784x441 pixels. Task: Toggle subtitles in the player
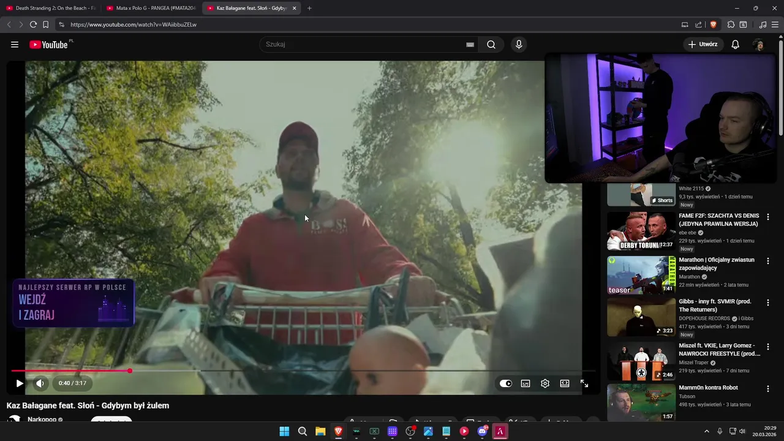pyautogui.click(x=526, y=383)
